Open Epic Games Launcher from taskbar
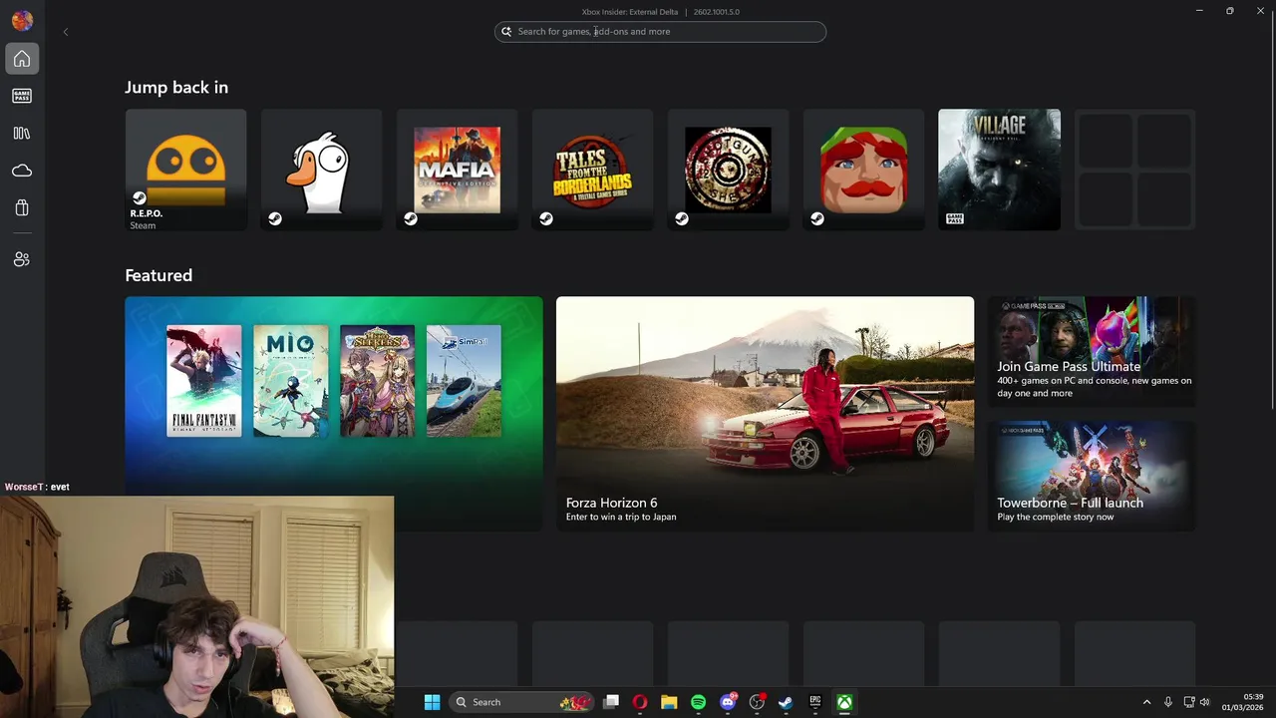Viewport: 1276px width, 718px height. click(814, 702)
